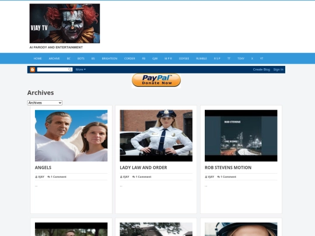Open the ANGELS post title
Image resolution: width=315 pixels, height=236 pixels.
tap(43, 168)
